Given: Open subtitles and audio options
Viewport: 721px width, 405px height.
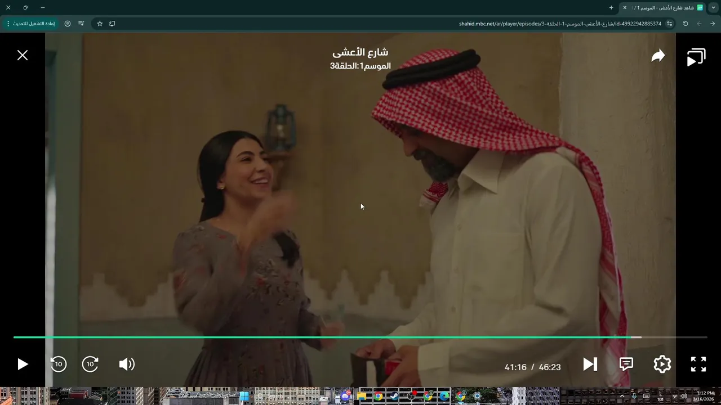Looking at the screenshot, I should pyautogui.click(x=626, y=364).
